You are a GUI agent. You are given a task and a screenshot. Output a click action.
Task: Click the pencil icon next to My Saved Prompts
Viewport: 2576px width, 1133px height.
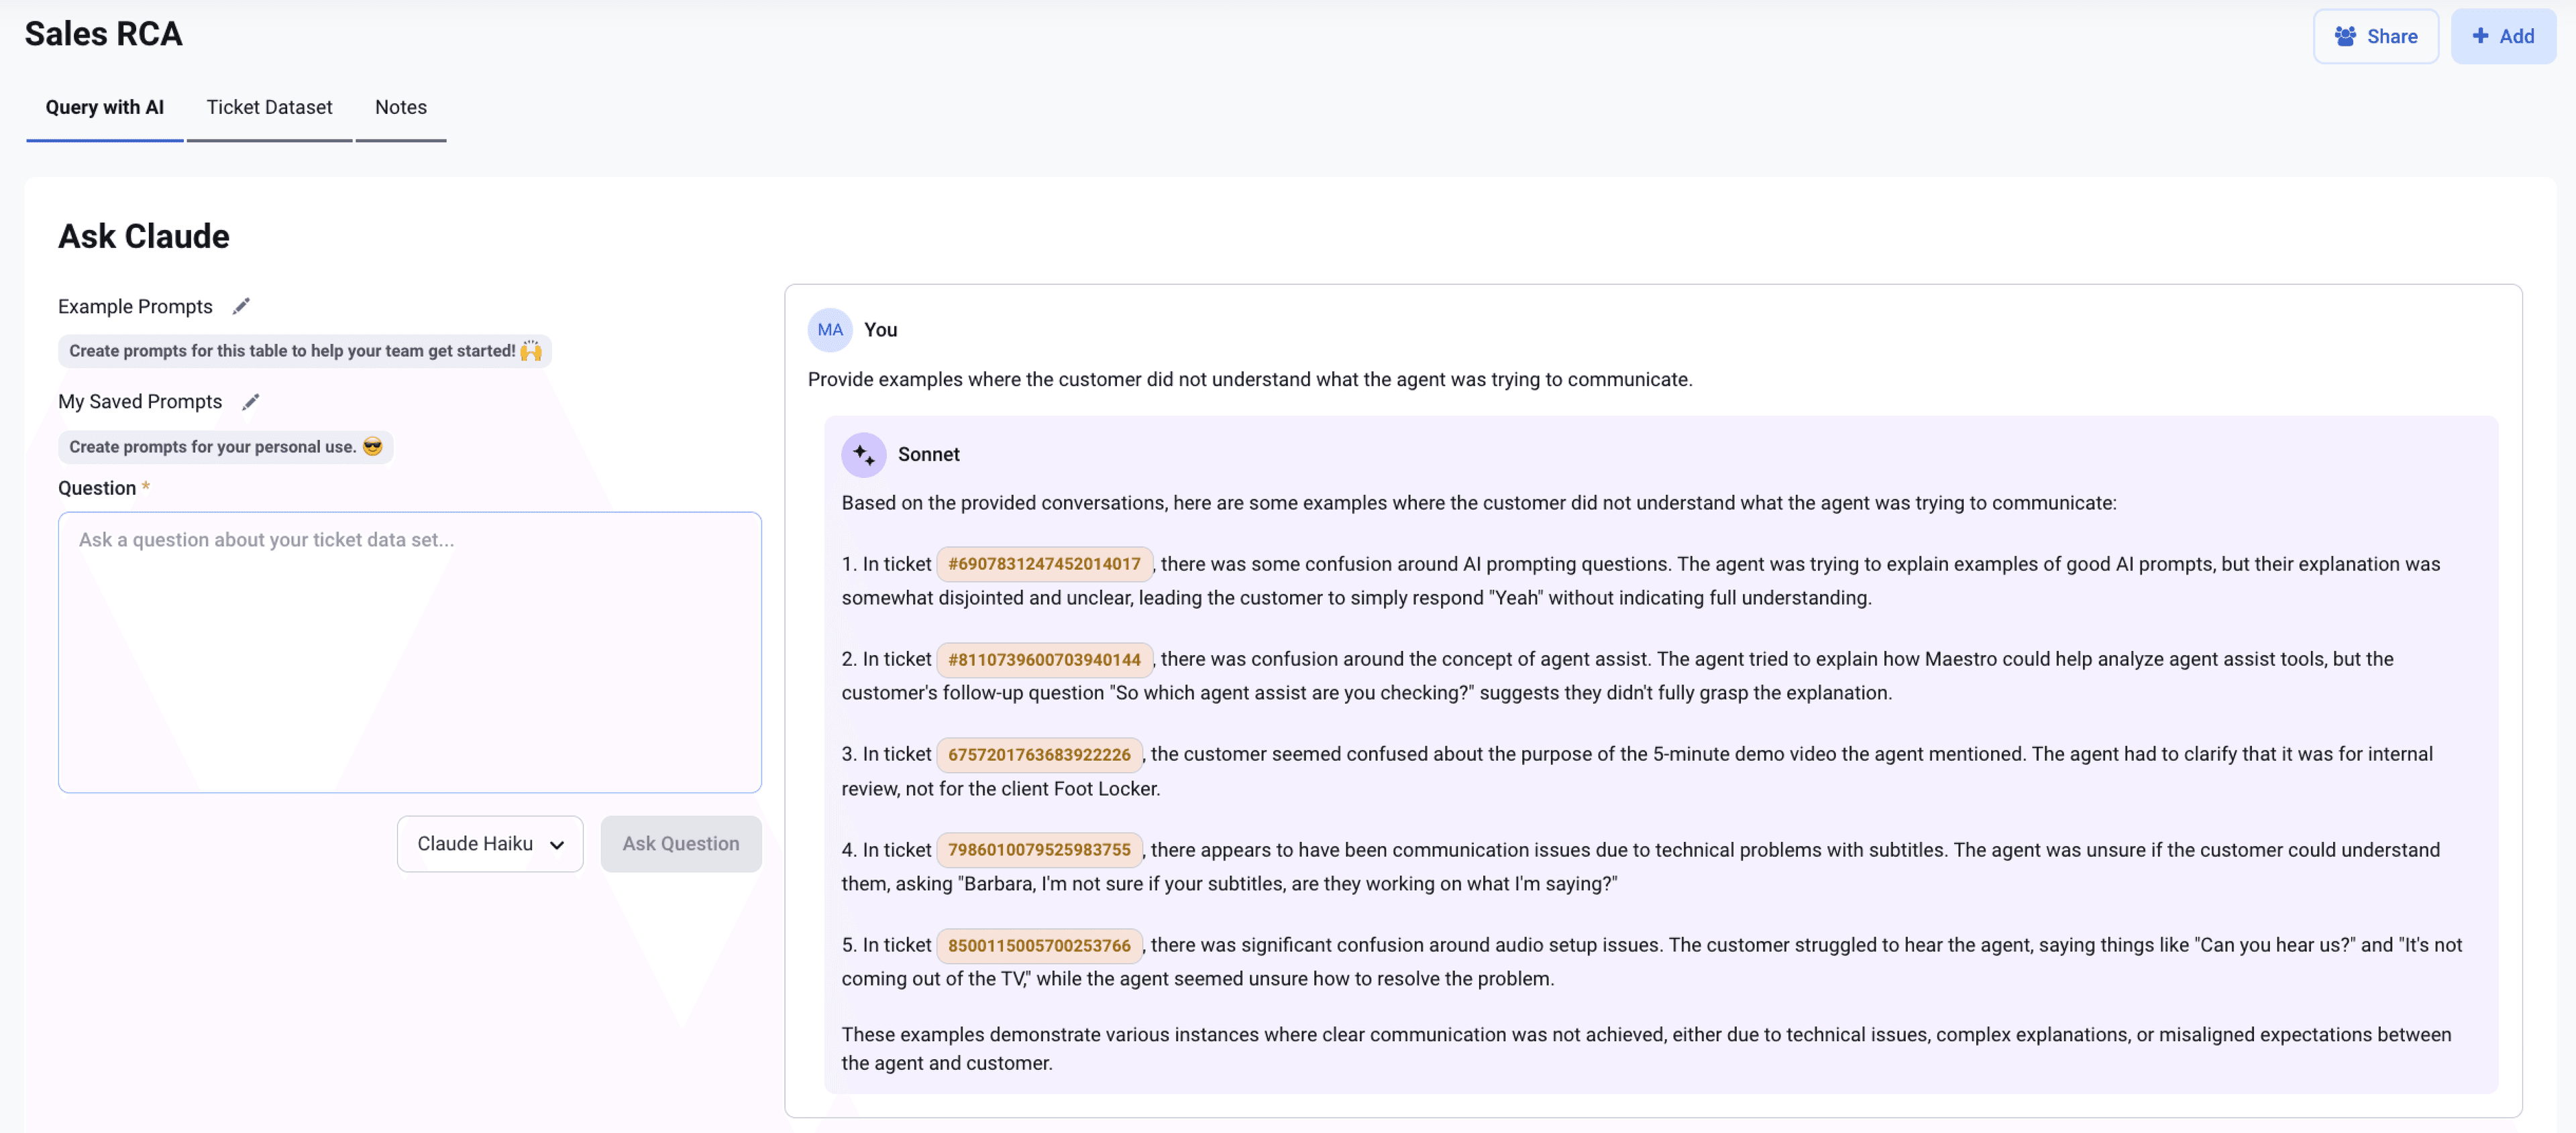coord(251,402)
